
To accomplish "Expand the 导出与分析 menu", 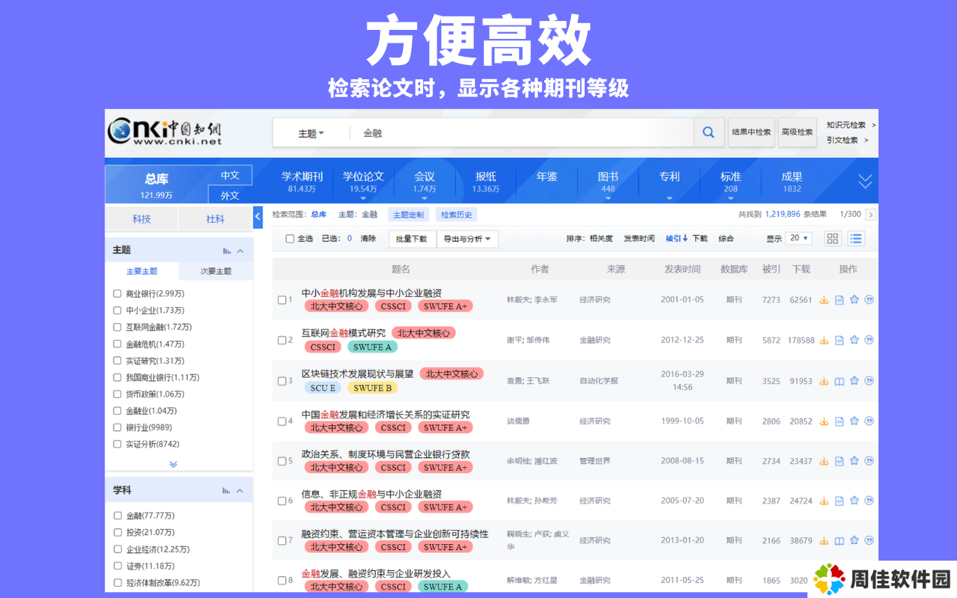I will click(x=467, y=239).
